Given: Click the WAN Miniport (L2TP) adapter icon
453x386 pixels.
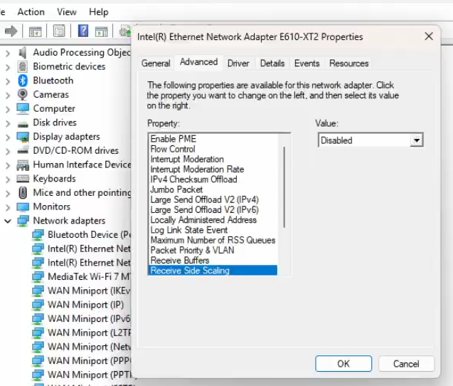Looking at the screenshot, I should point(38,333).
